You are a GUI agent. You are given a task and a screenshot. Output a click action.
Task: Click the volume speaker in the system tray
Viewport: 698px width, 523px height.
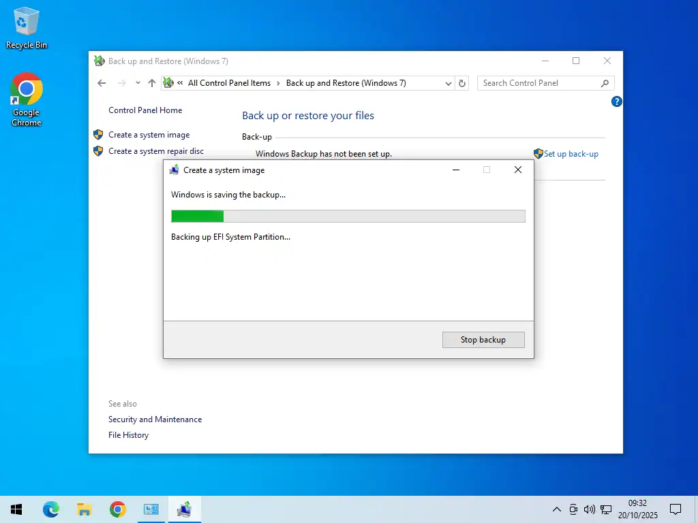[x=589, y=509]
